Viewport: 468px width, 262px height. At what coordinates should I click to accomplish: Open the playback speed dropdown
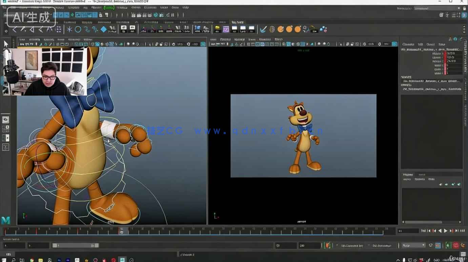[x=412, y=245]
